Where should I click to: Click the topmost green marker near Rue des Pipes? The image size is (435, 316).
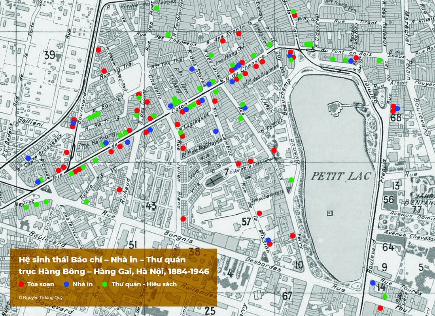[157, 8]
